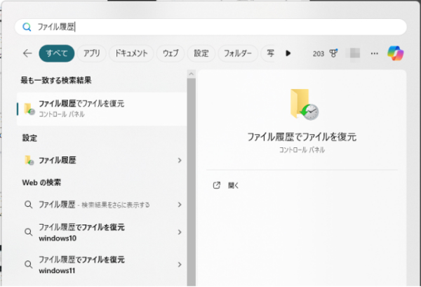Viewport: 421px width, 287px height.
Task: Click preview title ファイル履歴でファイルを復元
Action: click(302, 137)
